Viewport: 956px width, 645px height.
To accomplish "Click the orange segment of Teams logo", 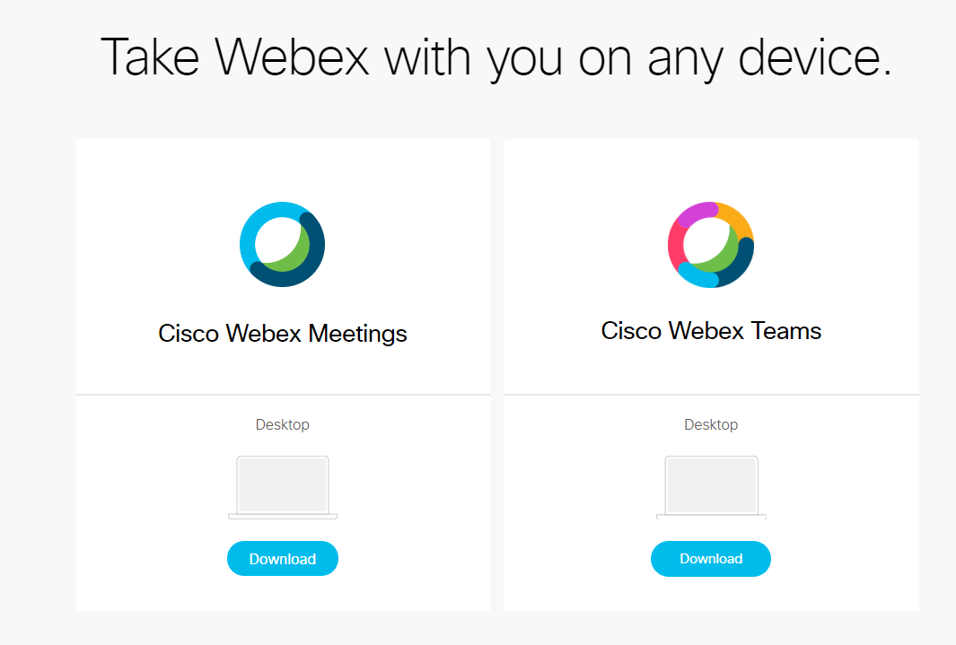I will pos(737,220).
